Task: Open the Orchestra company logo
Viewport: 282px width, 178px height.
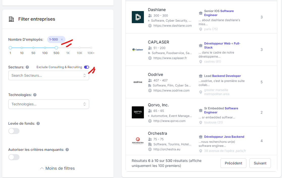Action: click(138, 141)
